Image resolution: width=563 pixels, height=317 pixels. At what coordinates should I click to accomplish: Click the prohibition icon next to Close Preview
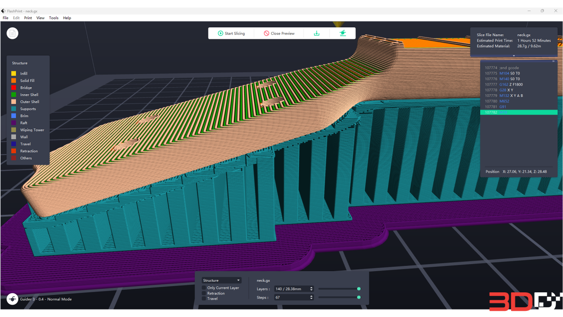point(266,33)
